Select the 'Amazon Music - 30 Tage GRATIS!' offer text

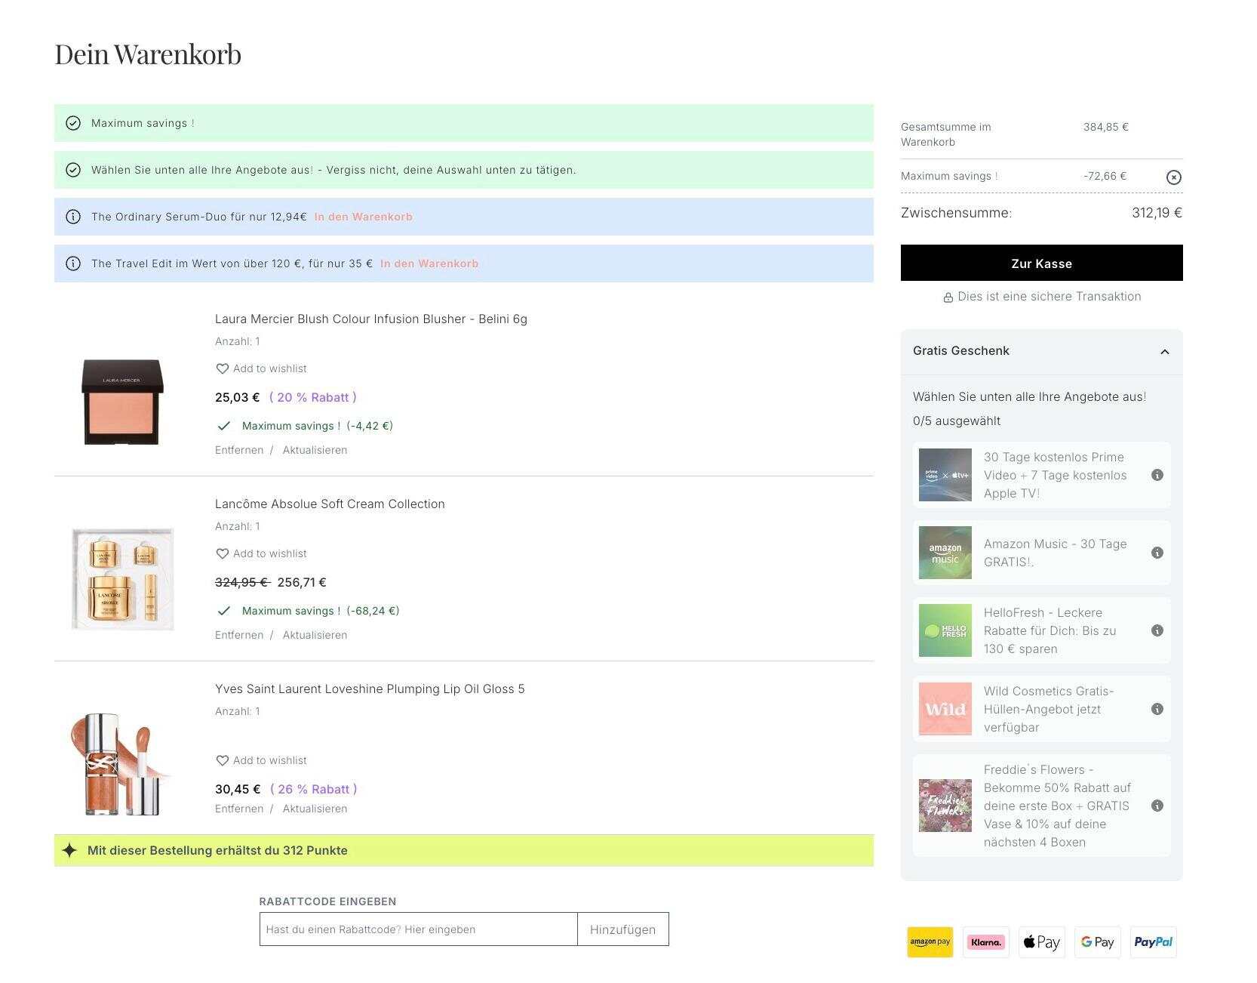click(x=1055, y=553)
